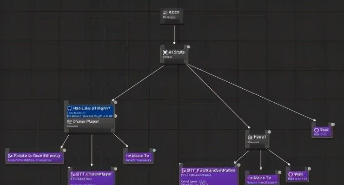
Task: Select the Move To title under Patrol
Action: [x=262, y=178]
